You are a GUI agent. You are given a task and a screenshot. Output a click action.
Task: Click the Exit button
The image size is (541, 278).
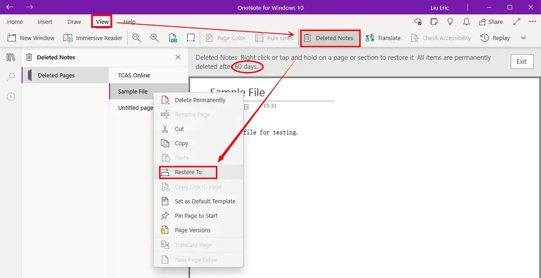click(522, 62)
